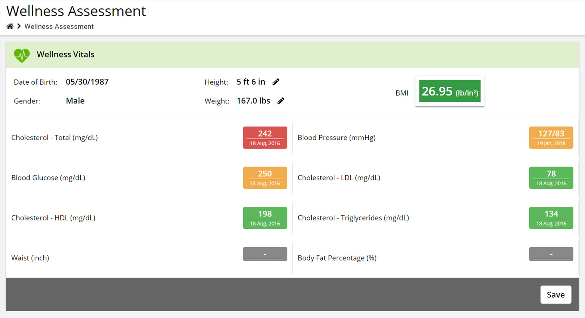Click the empty Waist value field

(x=265, y=254)
